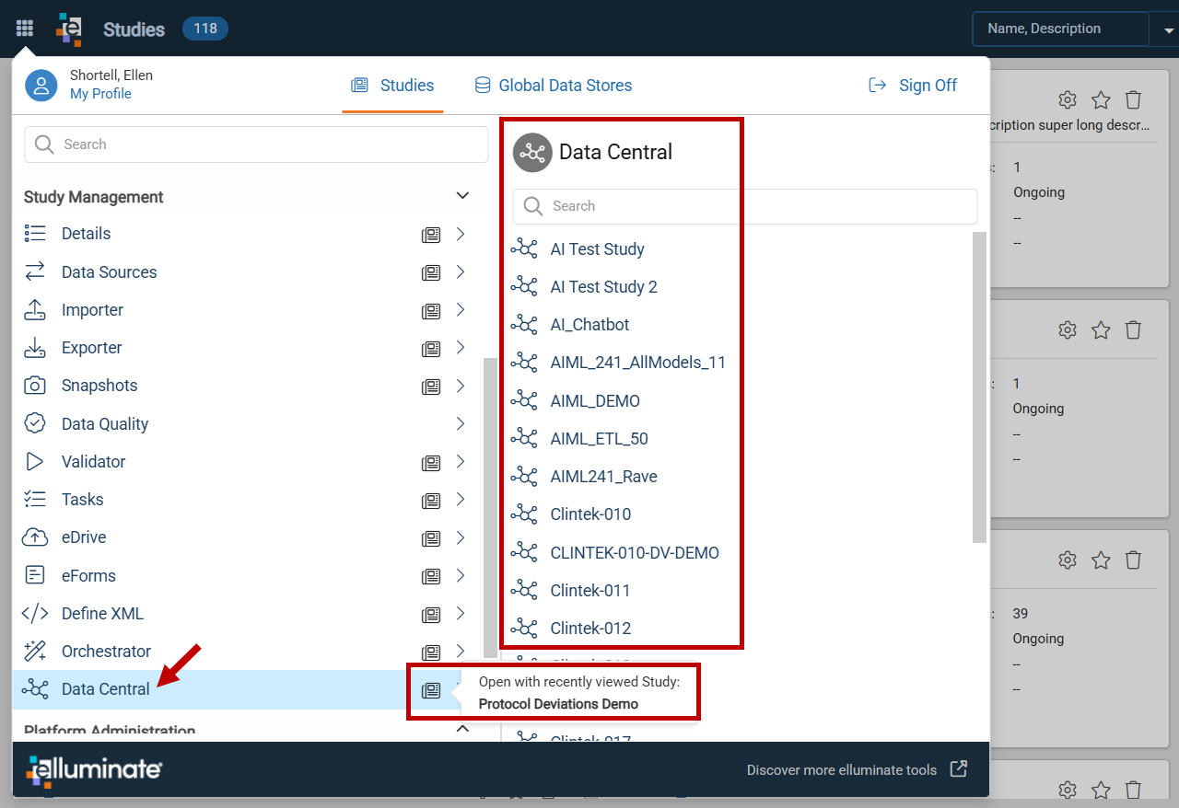The image size is (1179, 808).
Task: Star the second study card
Action: [1101, 329]
